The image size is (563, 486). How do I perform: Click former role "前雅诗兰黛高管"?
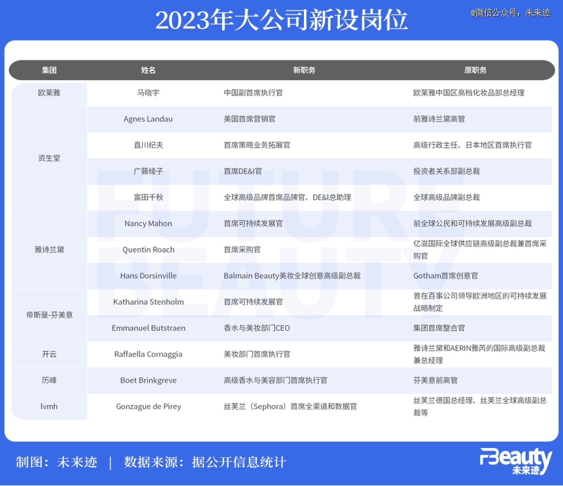(x=439, y=119)
